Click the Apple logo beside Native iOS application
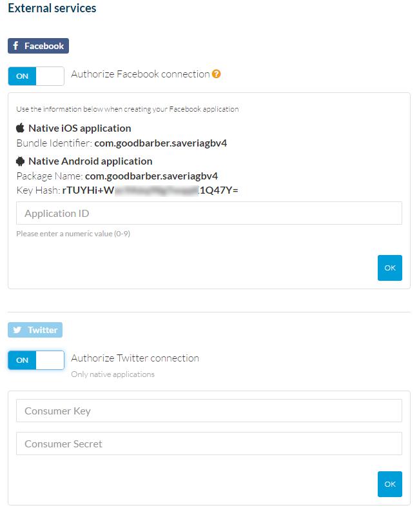 tap(21, 128)
